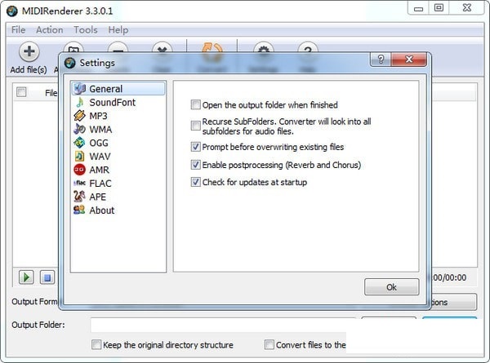This screenshot has width=490, height=363.
Task: Open the Tools menu
Action: (x=85, y=30)
